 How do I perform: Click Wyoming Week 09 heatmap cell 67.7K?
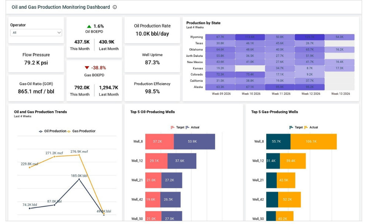pyautogui.click(x=220, y=37)
